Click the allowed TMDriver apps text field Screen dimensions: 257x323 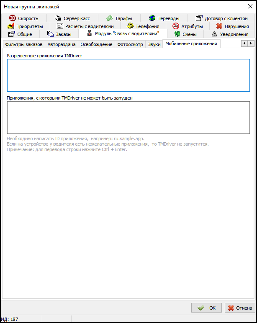coord(128,75)
